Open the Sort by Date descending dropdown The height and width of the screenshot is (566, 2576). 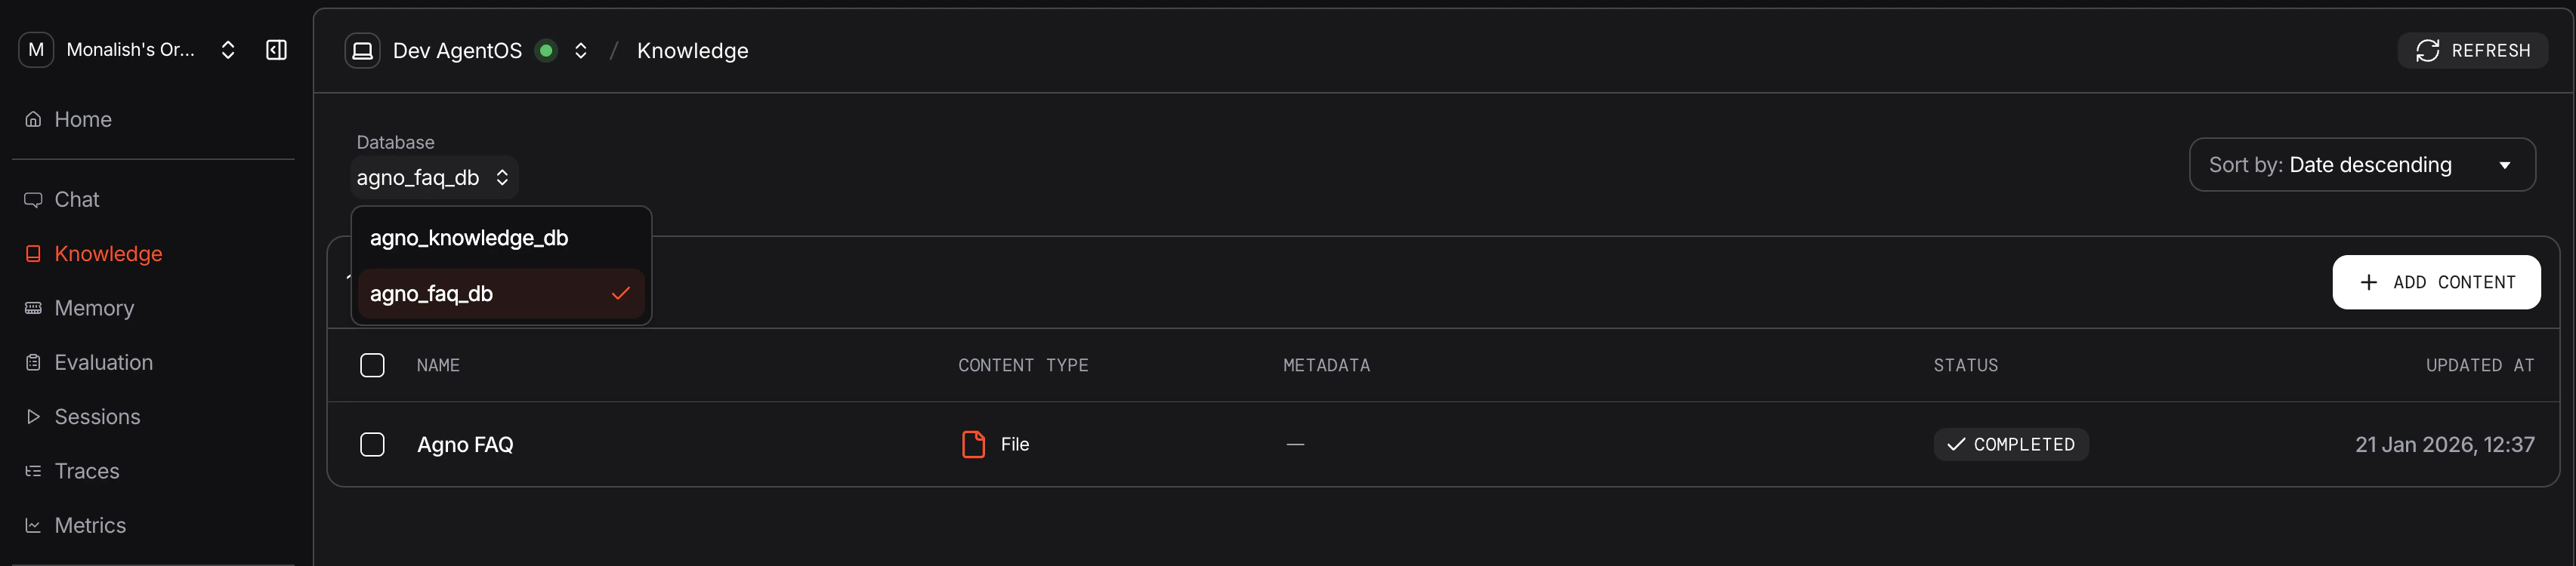(2361, 165)
